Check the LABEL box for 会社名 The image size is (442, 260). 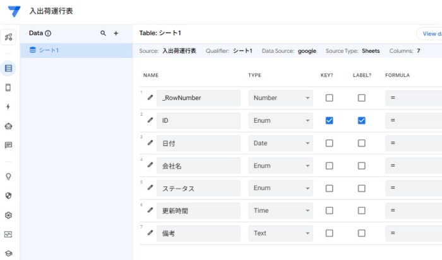tap(361, 166)
